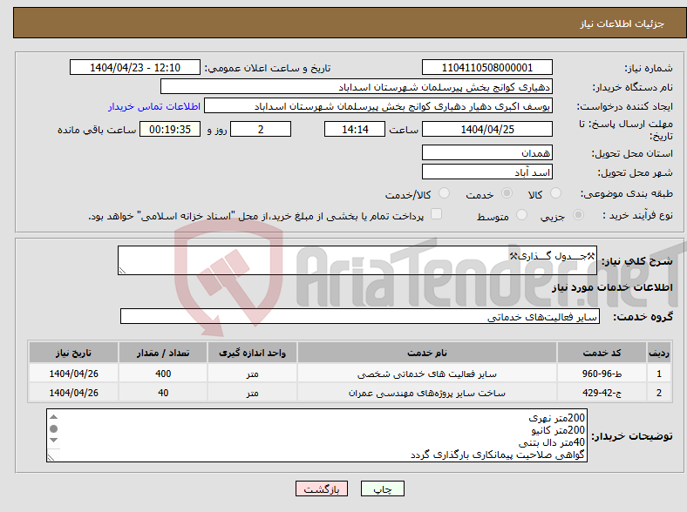Click the گروه خدمت field سایر فعالیت‌های خدماتی
The height and width of the screenshot is (512, 687).
coord(360,316)
